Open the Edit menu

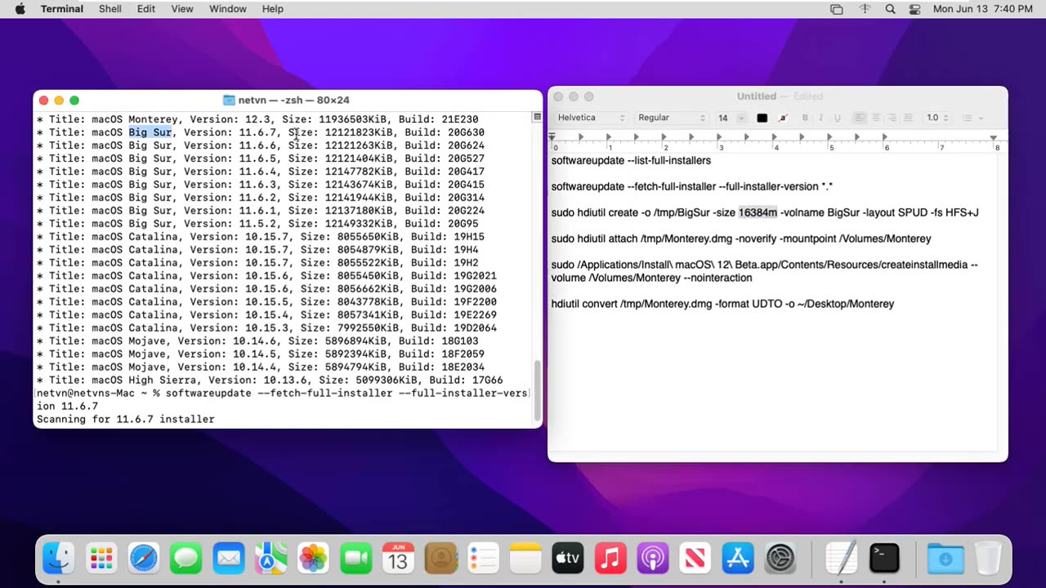(x=146, y=9)
